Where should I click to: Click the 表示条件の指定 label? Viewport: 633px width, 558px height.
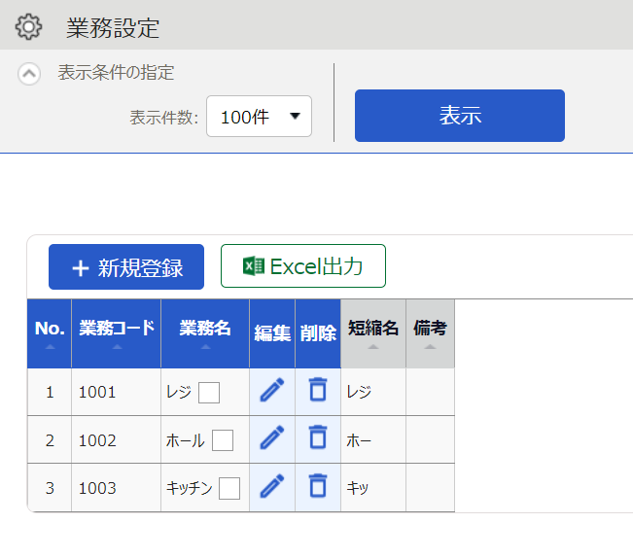(117, 73)
